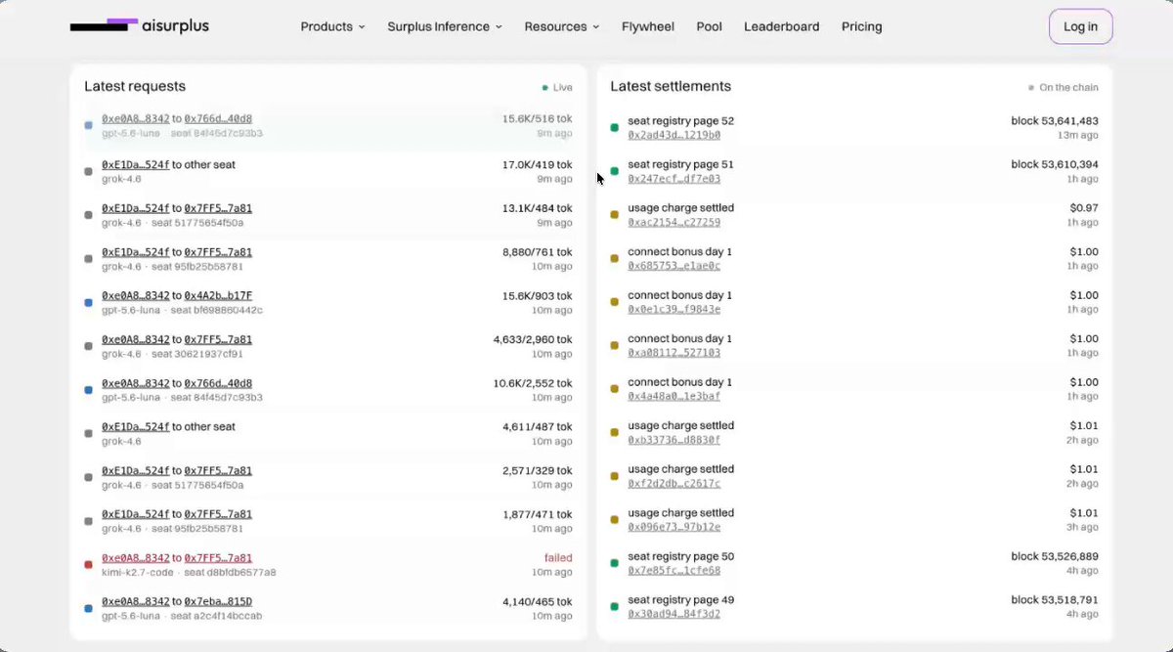
Task: Open transaction 0x2ad43d…1219b0
Action: pyautogui.click(x=673, y=135)
